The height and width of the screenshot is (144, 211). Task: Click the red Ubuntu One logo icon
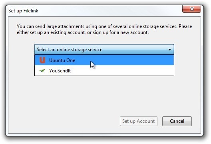[42, 60]
